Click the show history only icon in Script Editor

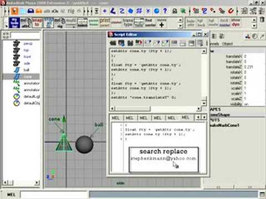coord(174,43)
